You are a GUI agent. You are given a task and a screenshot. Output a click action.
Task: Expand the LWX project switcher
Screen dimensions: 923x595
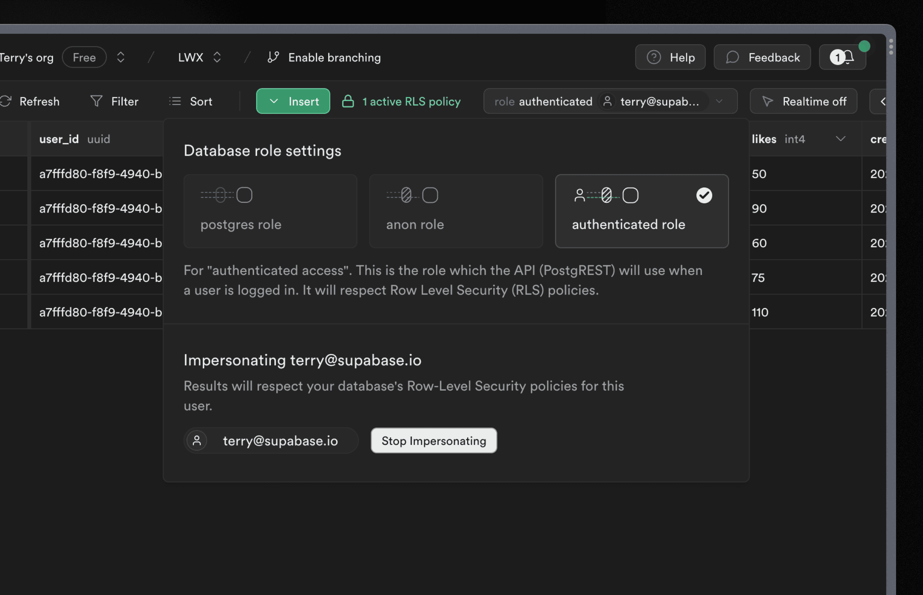217,57
